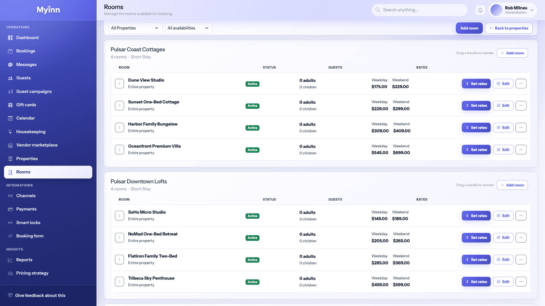Click the Gift cards icon
Viewport: 545px width, 306px height.
point(10,105)
